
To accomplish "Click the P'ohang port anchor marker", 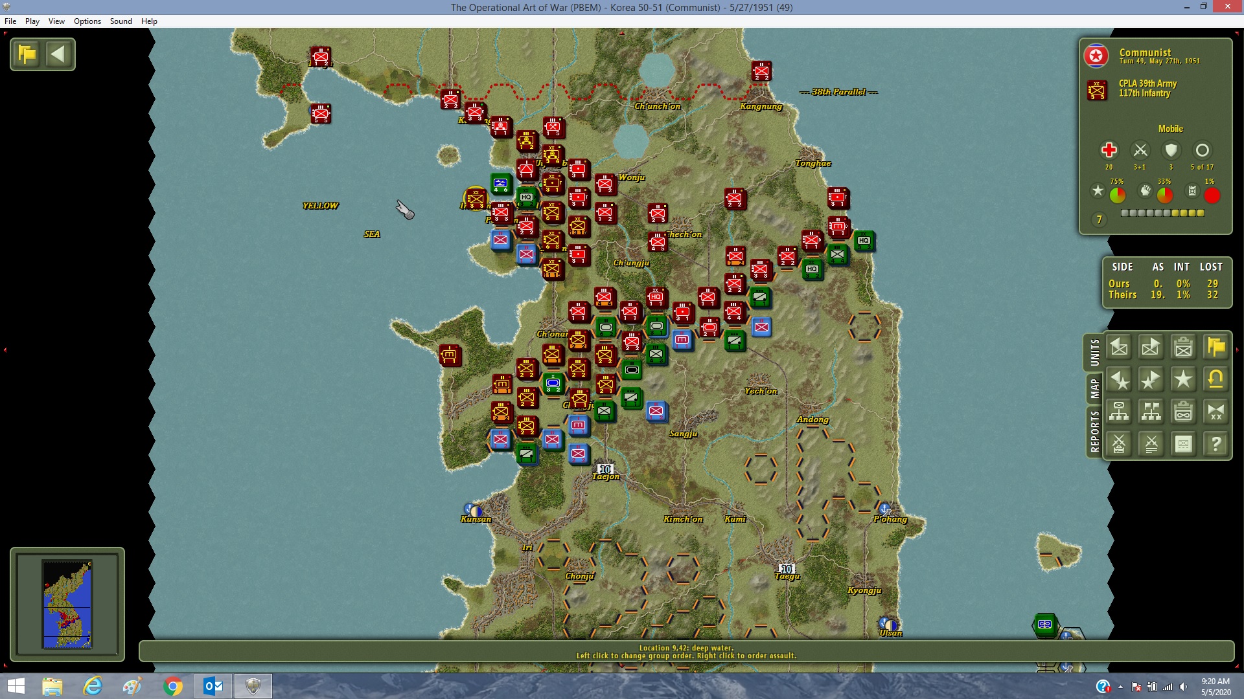I will 885,509.
